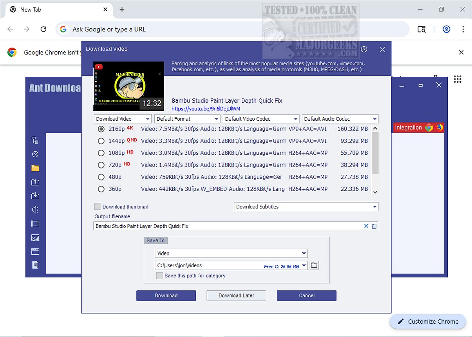472x337 pixels.
Task: Browse for save folder with the folder icon
Action: point(314,266)
